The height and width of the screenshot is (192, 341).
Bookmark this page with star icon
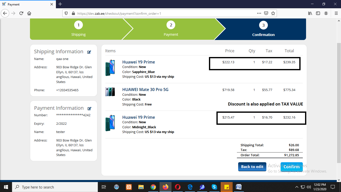[273, 13]
